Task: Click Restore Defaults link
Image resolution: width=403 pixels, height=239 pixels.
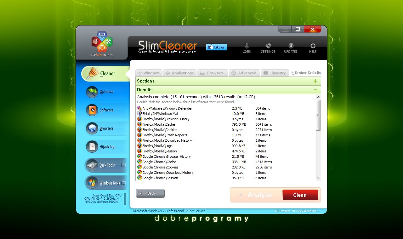Action: click(x=306, y=73)
